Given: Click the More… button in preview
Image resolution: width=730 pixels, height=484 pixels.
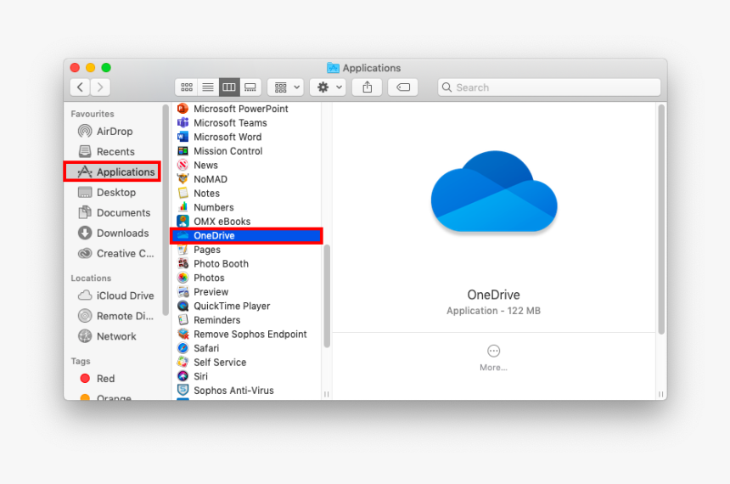Looking at the screenshot, I should coord(493,357).
